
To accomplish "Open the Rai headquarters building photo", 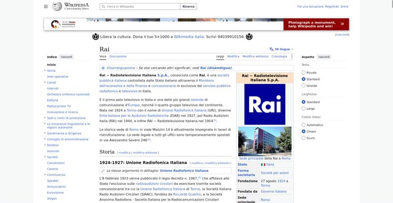I will click(265, 141).
